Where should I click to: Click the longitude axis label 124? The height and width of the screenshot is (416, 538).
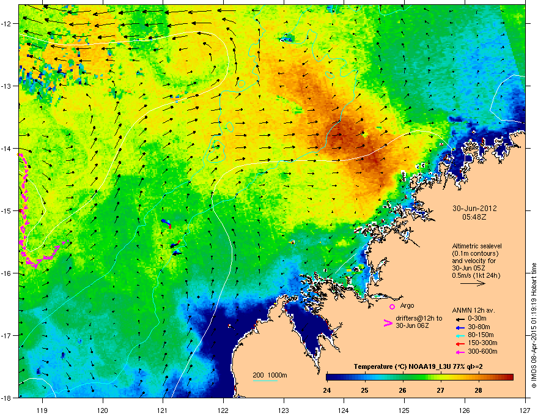pos(344,410)
